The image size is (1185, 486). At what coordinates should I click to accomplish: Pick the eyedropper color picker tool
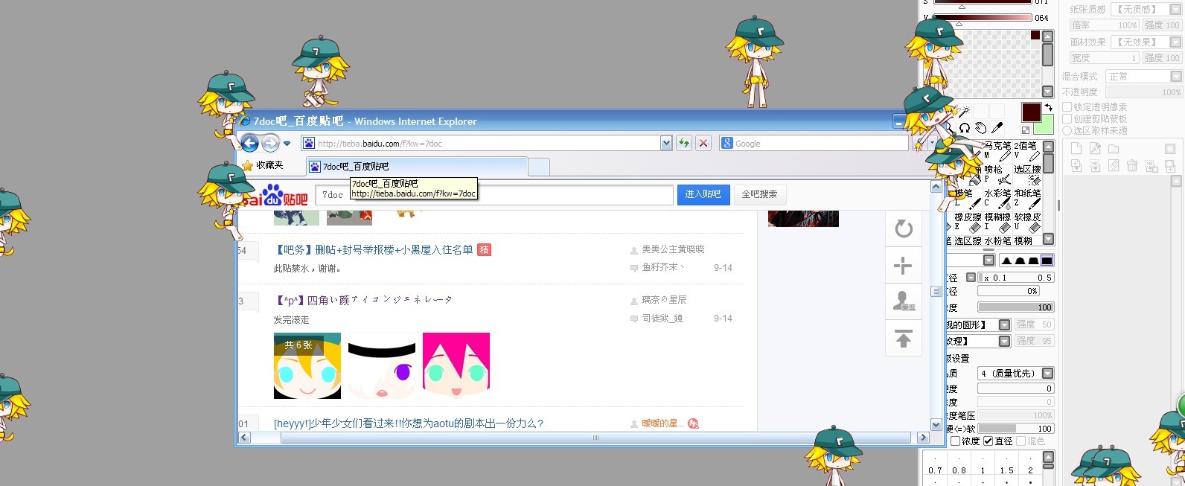[x=997, y=128]
